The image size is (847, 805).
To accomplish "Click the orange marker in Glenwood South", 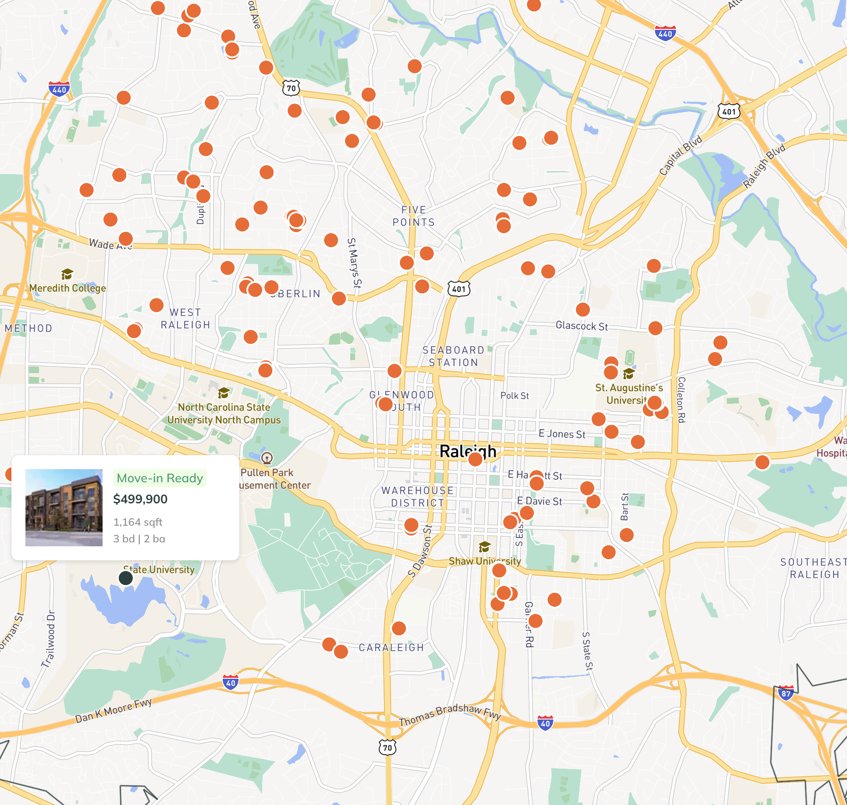I will pyautogui.click(x=385, y=404).
